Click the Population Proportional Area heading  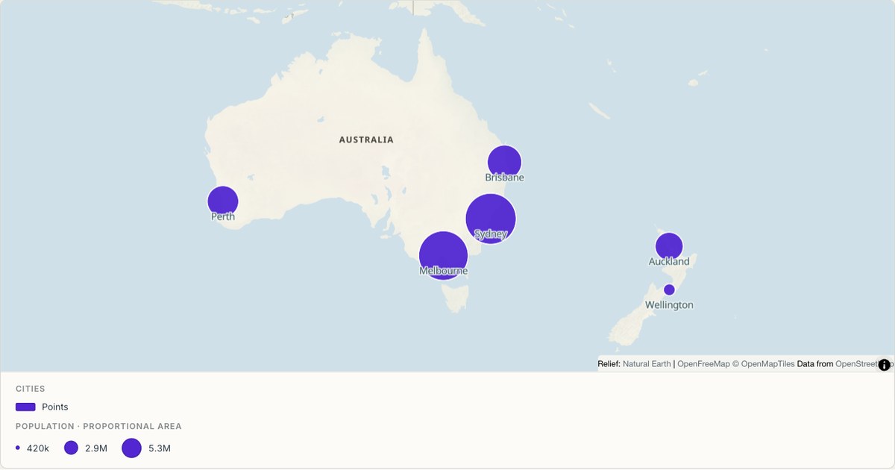[x=98, y=427]
